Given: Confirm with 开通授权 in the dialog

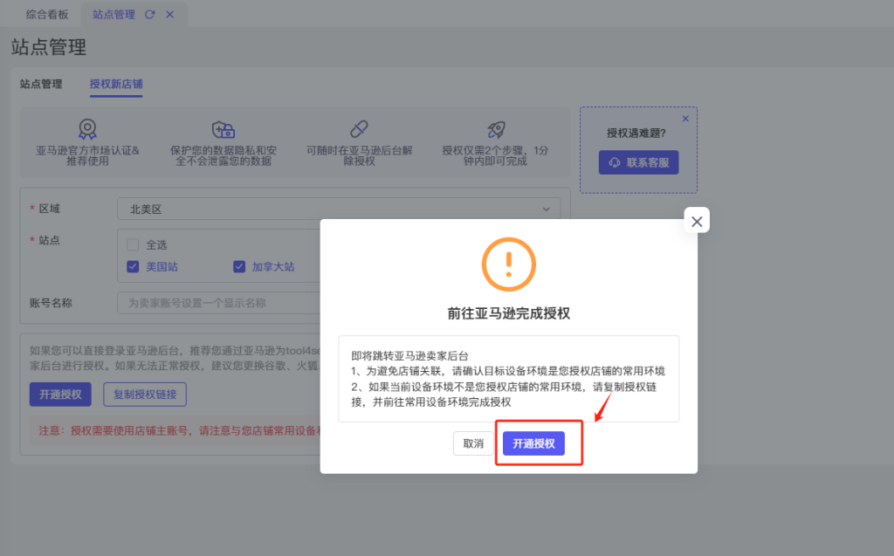Looking at the screenshot, I should (533, 443).
